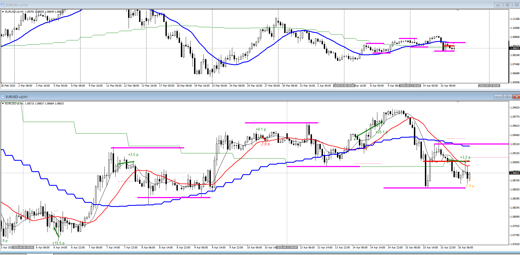Viewport: 520px width, 255px height.
Task: Click the EURUSD-cd,H4 window title icon
Action: (3, 5)
